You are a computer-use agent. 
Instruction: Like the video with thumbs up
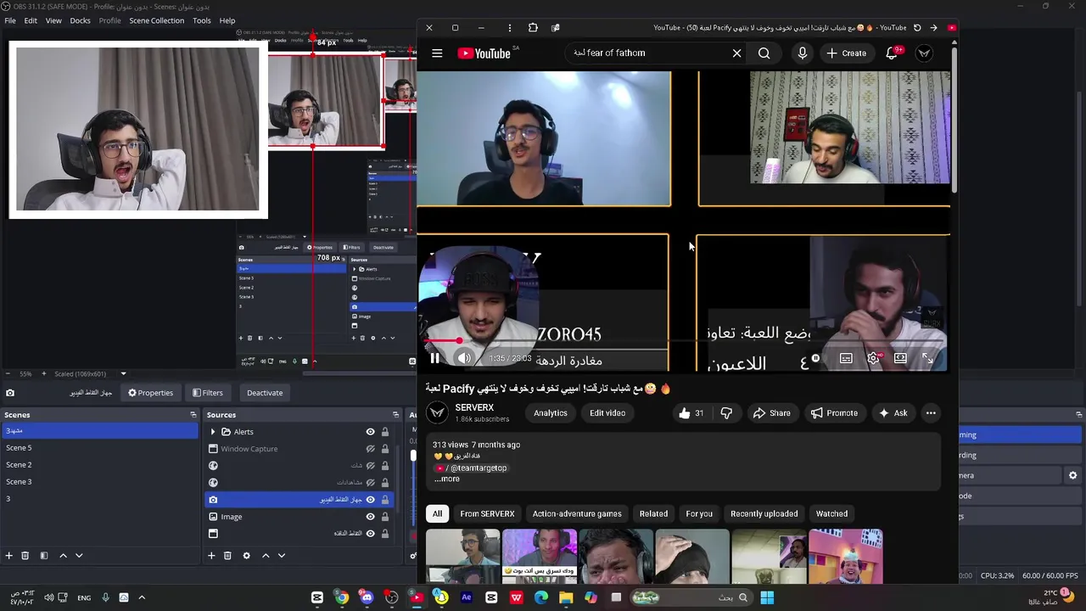pyautogui.click(x=691, y=413)
